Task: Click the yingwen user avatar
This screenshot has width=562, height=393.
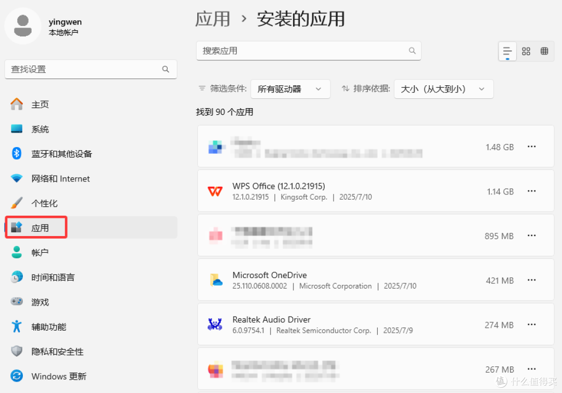Action: point(23,26)
